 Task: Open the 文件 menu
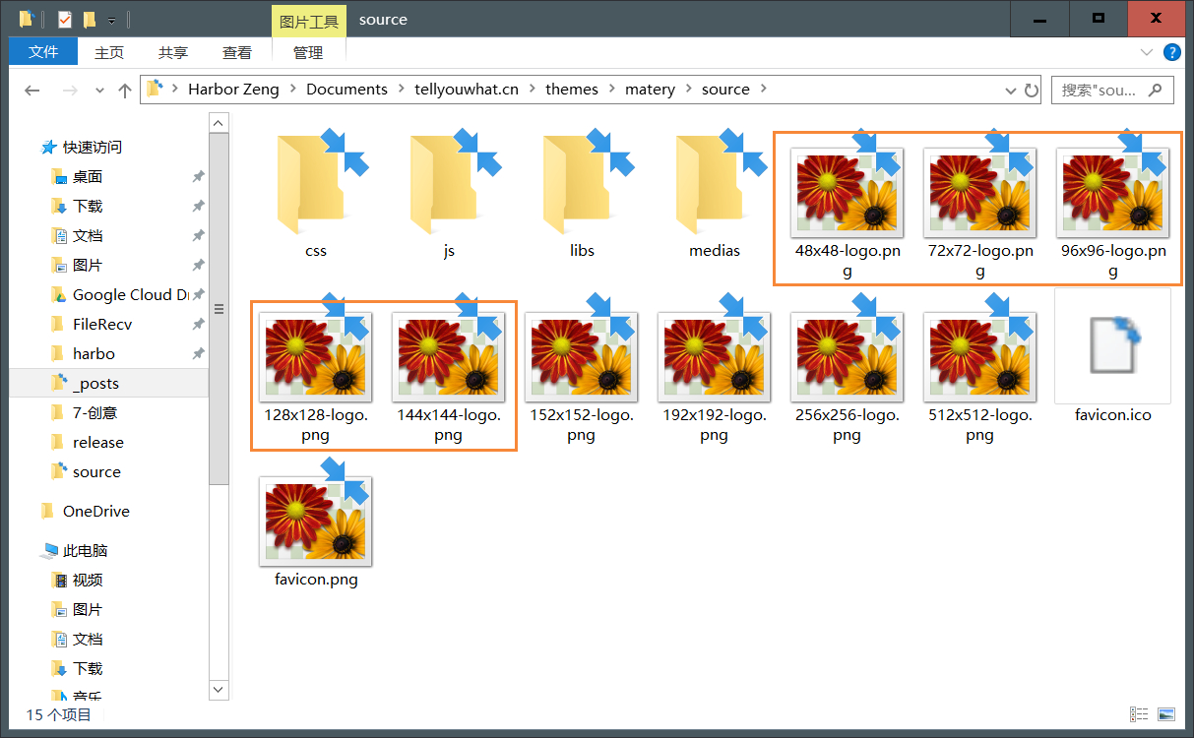point(42,52)
